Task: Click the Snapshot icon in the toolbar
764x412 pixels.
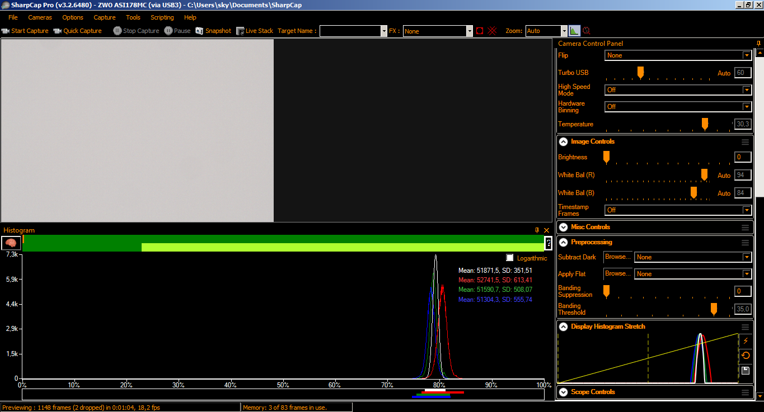Action: point(200,31)
